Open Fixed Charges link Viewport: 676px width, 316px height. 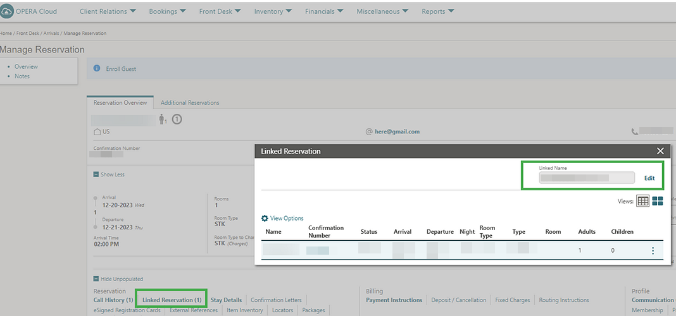(513, 300)
